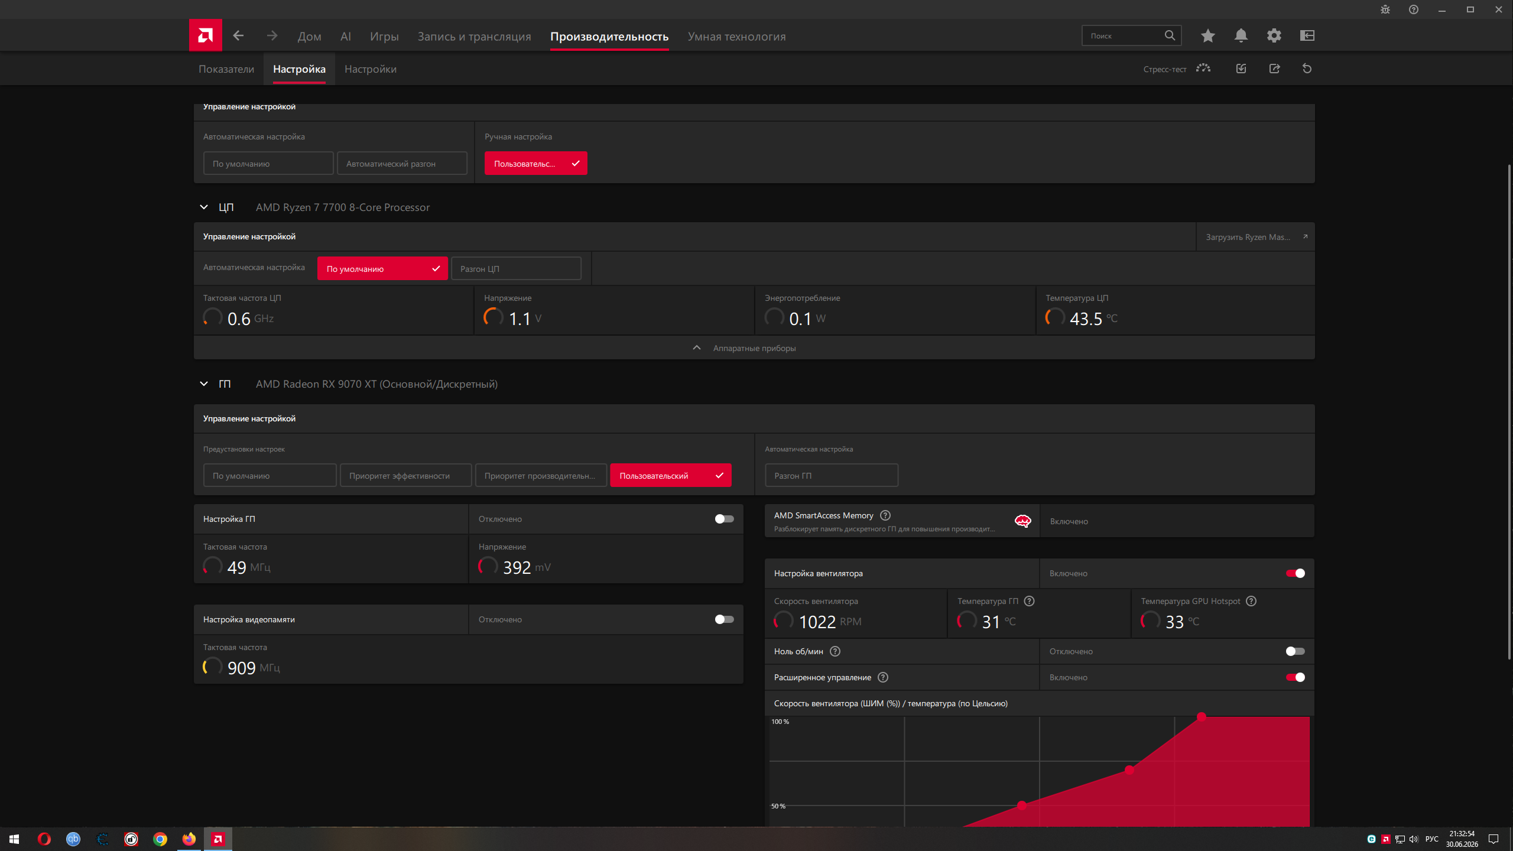Screen dimensions: 1513x851
Task: Click the load profile icon
Action: click(x=1241, y=69)
